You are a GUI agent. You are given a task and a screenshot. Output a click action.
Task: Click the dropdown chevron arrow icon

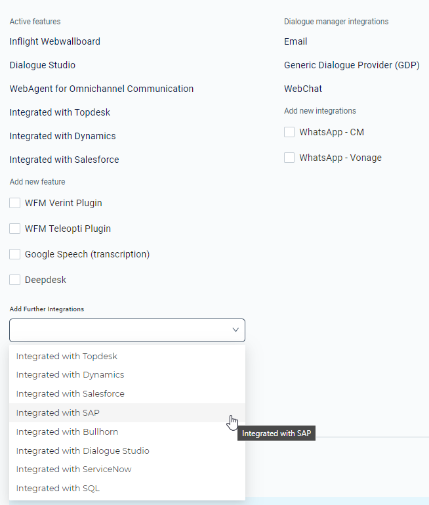click(235, 330)
